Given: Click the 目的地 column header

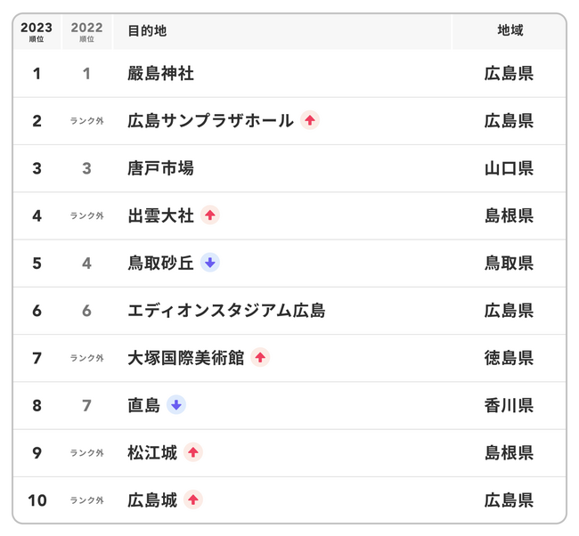Looking at the screenshot, I should pos(147,31).
